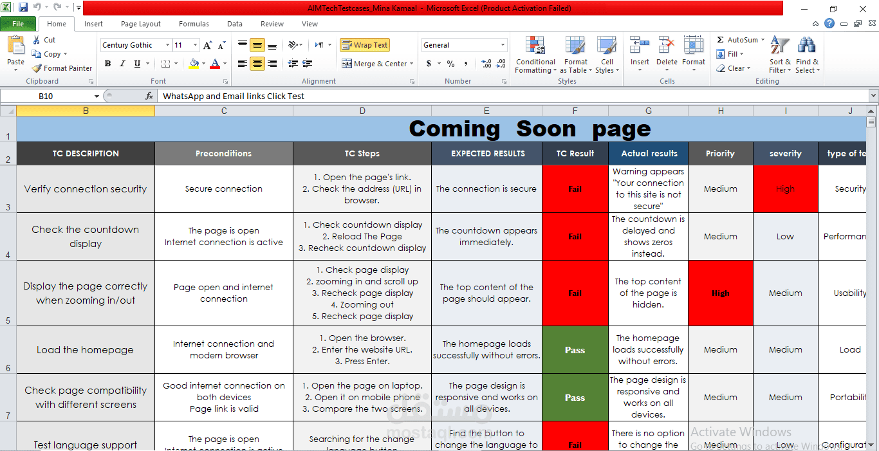Decrease font size with shrink icon
This screenshot has height=451, width=879.
click(221, 45)
